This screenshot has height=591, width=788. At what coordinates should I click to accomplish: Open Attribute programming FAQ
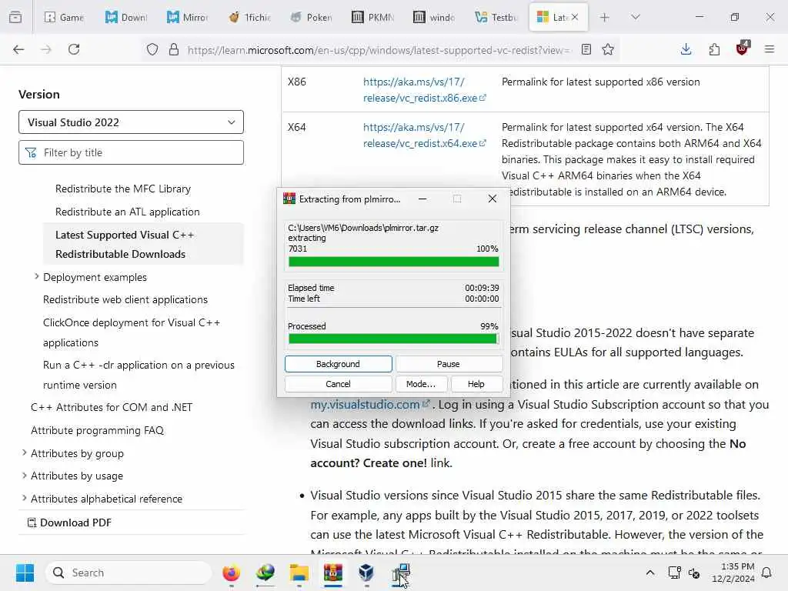coord(98,430)
